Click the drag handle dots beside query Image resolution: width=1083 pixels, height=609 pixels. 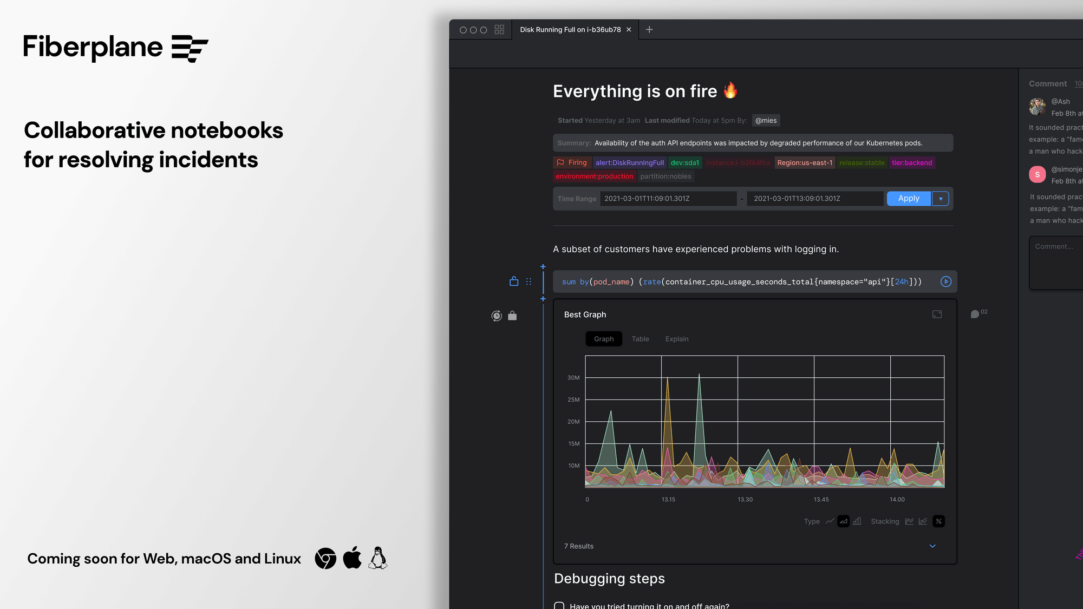point(529,281)
